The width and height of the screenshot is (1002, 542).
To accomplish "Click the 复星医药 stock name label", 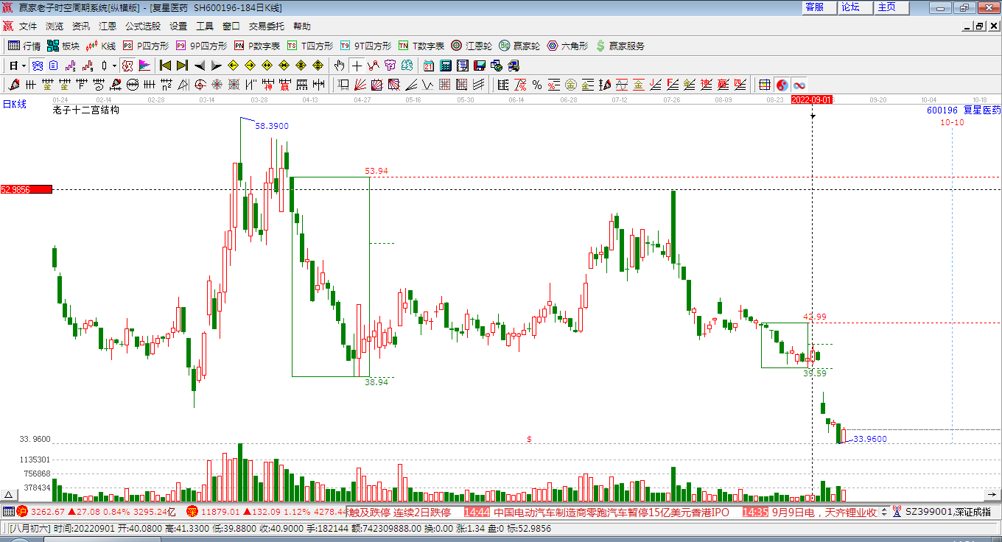I will pos(981,110).
